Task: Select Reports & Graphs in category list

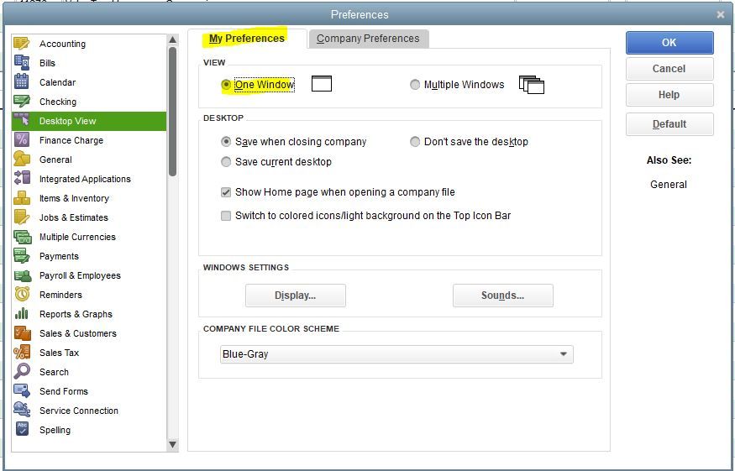Action: [x=89, y=313]
